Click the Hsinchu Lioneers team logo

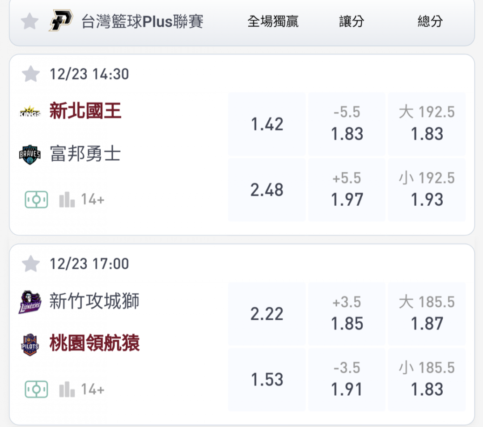point(30,302)
